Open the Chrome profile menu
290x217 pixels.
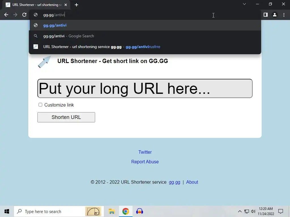pos(275,15)
